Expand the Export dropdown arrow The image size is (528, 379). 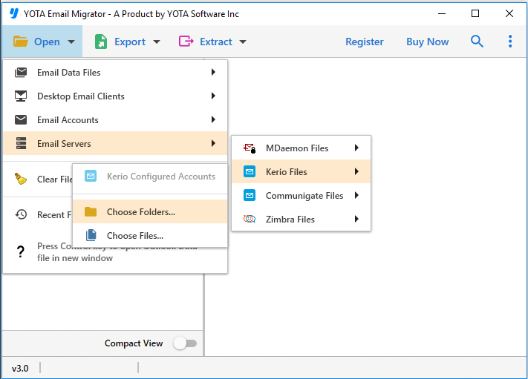157,42
